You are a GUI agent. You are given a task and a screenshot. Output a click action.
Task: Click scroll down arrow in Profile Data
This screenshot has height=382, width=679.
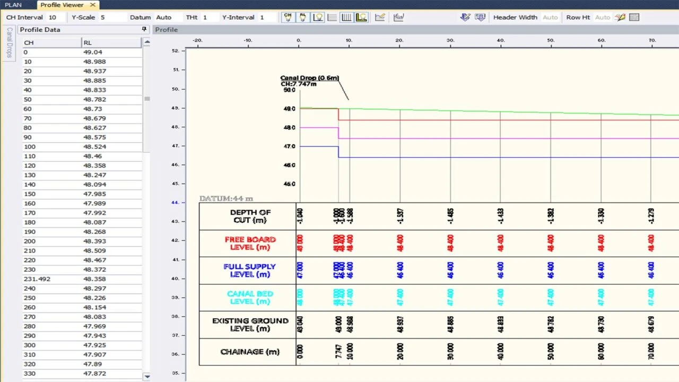point(147,376)
